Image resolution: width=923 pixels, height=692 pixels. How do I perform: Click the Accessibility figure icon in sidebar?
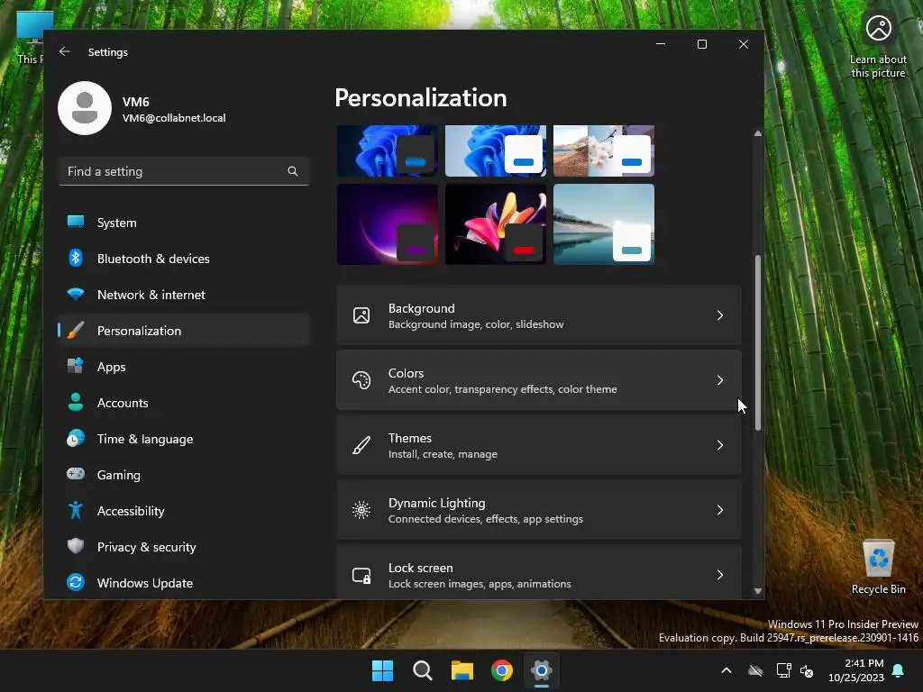tap(76, 510)
